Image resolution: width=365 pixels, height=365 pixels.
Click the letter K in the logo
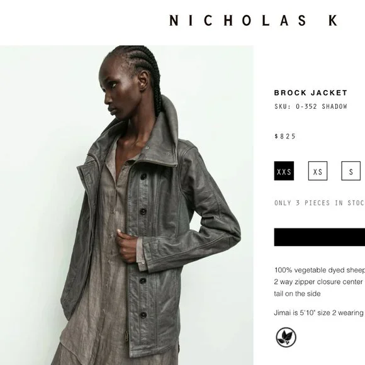pyautogui.click(x=333, y=21)
